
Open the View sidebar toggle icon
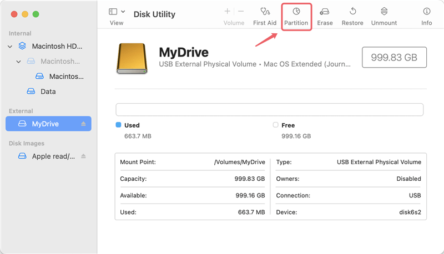click(113, 11)
